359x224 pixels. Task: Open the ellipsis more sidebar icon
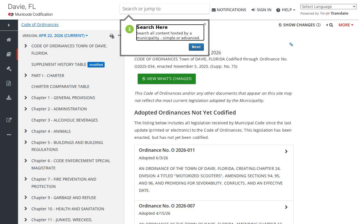(x=9, y=135)
